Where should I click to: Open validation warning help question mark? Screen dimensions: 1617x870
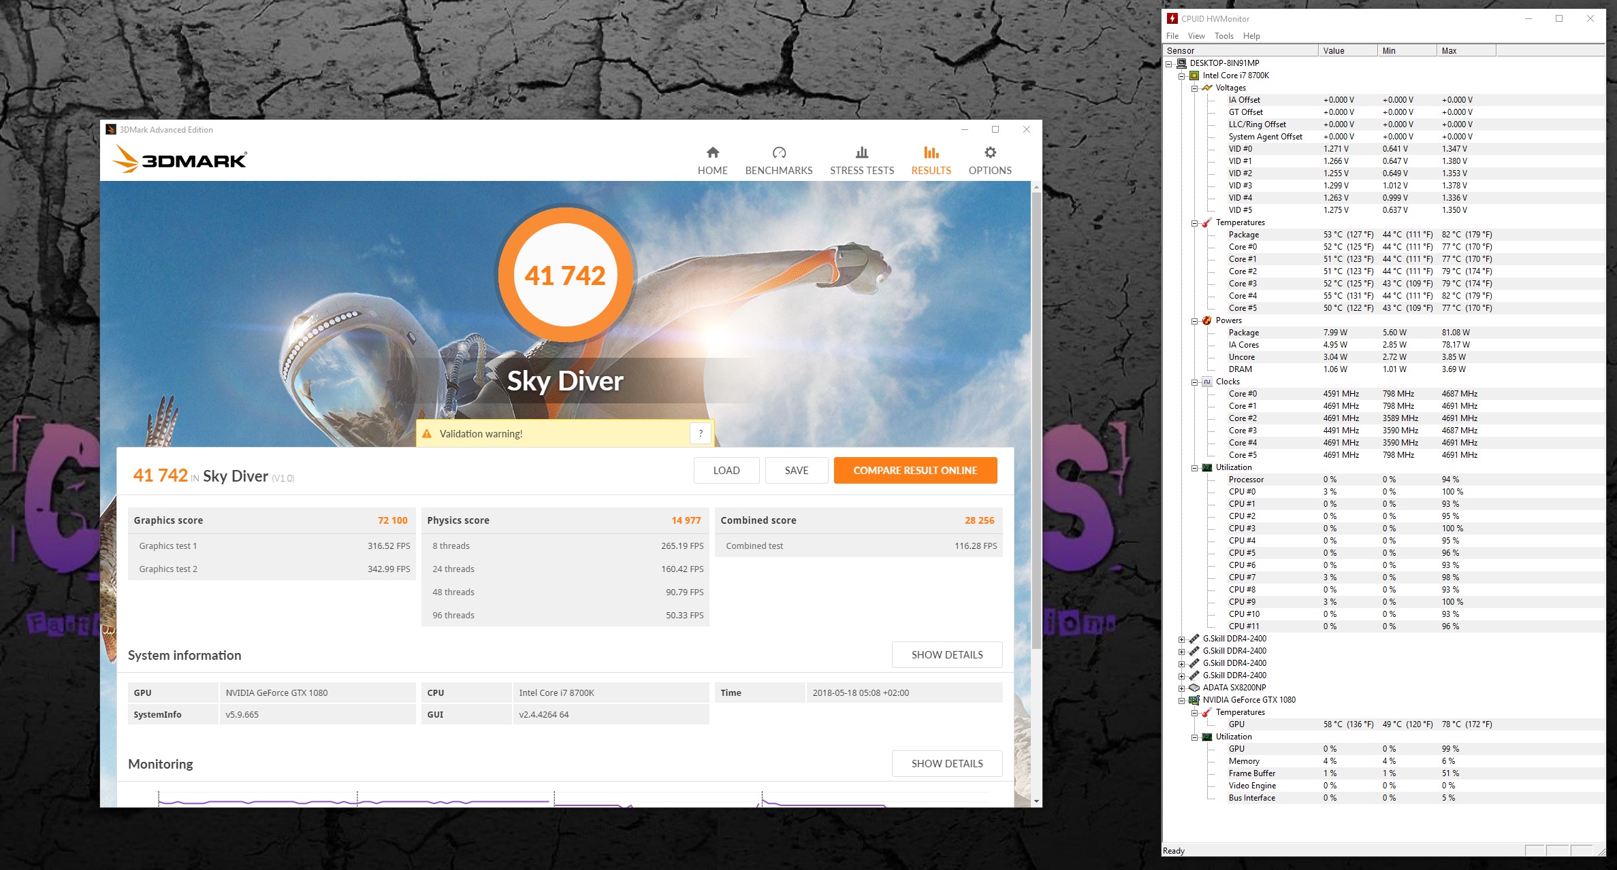[701, 433]
